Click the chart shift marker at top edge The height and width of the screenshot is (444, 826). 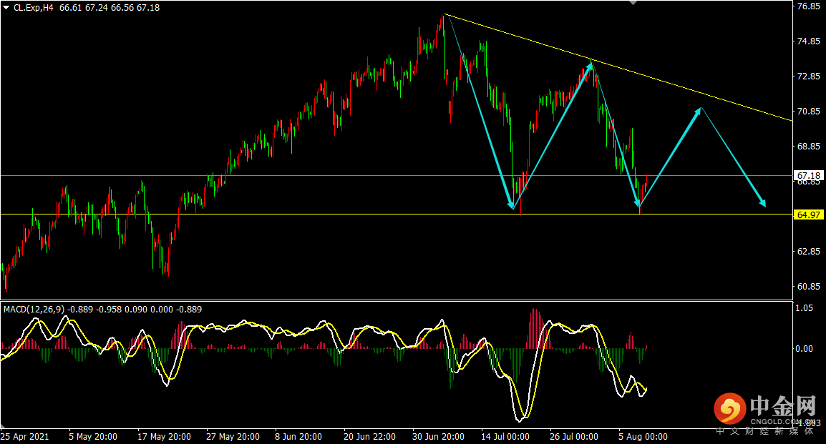pos(633,3)
